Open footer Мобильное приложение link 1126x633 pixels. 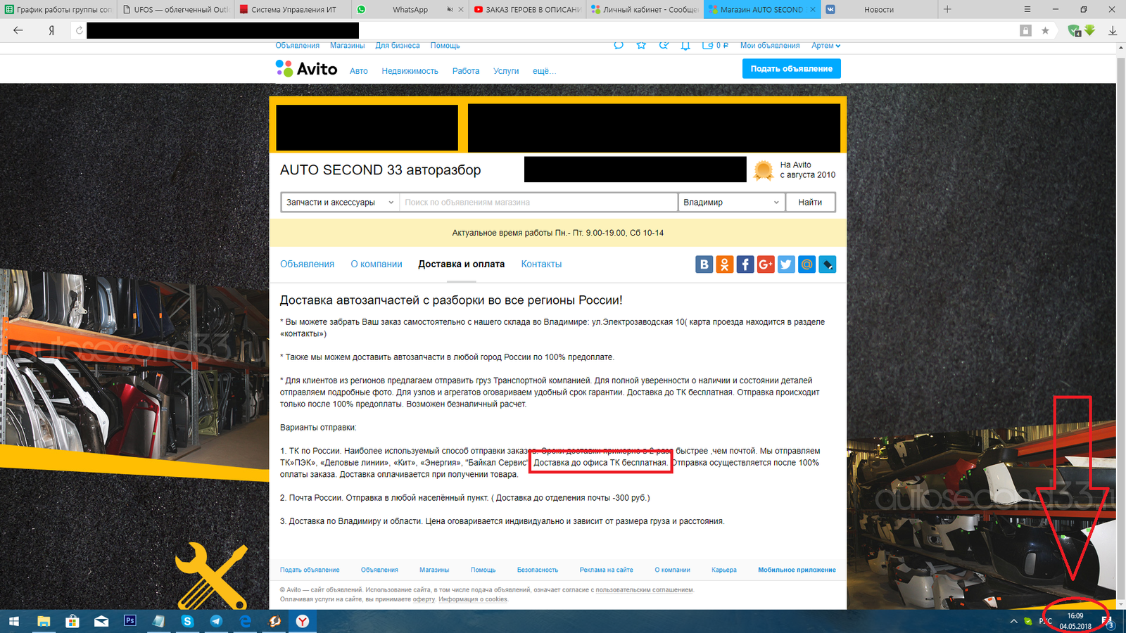click(x=797, y=570)
